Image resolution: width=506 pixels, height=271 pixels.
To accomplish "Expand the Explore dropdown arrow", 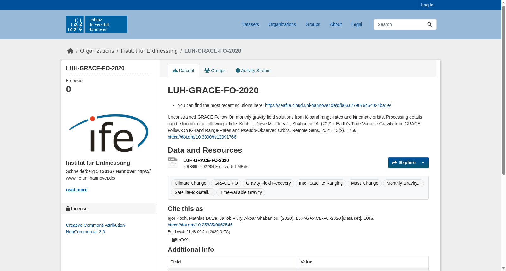I will point(423,163).
